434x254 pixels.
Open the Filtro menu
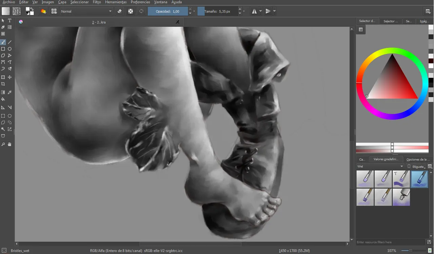[x=97, y=2]
